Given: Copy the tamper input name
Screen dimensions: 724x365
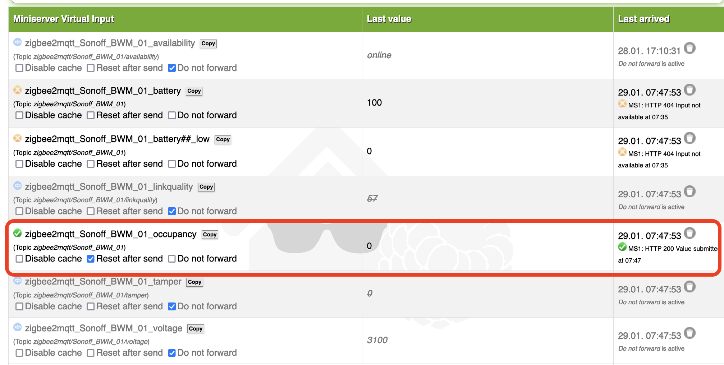Looking at the screenshot, I should tap(194, 282).
